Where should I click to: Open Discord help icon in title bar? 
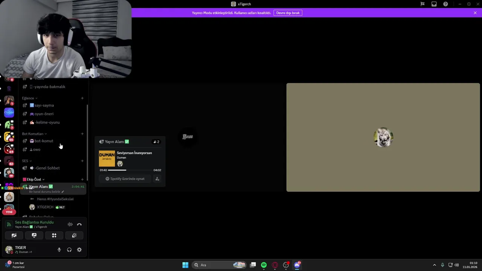click(x=445, y=4)
